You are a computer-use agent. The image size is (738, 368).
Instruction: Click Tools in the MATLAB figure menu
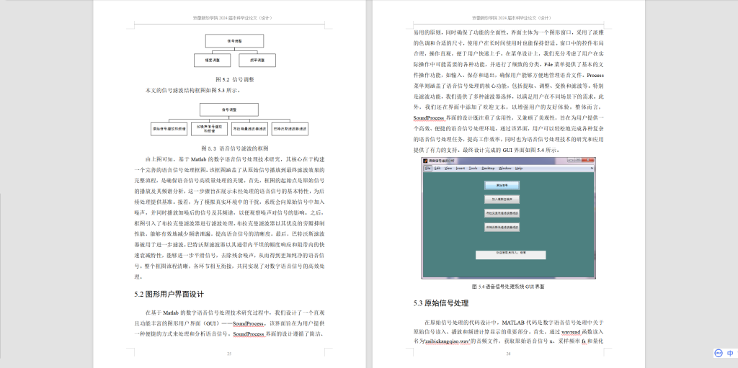(x=473, y=168)
